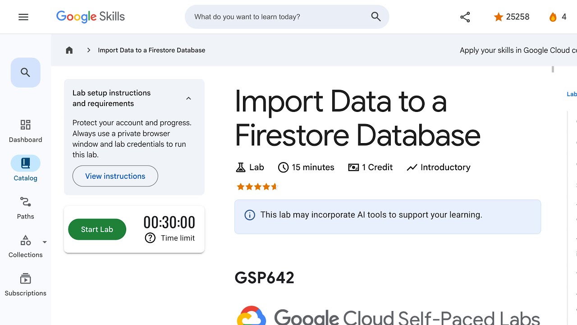
Task: Click Apply your skills in Google Cloud banner text
Action: [518, 50]
